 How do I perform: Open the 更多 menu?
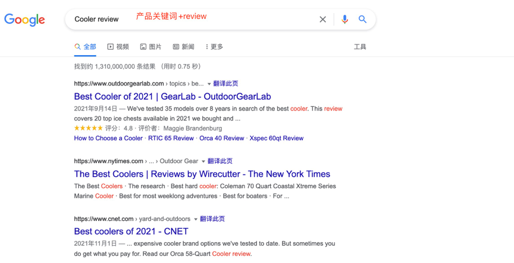tap(214, 47)
